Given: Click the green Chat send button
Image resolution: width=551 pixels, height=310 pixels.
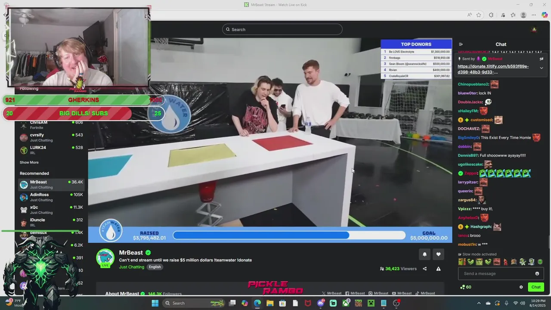Looking at the screenshot, I should [536, 287].
